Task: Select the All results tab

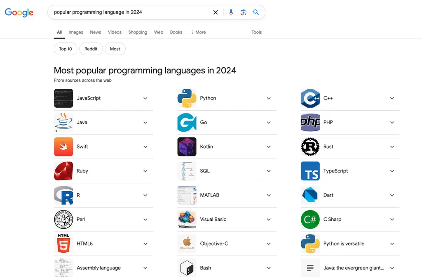Action: coord(59,32)
